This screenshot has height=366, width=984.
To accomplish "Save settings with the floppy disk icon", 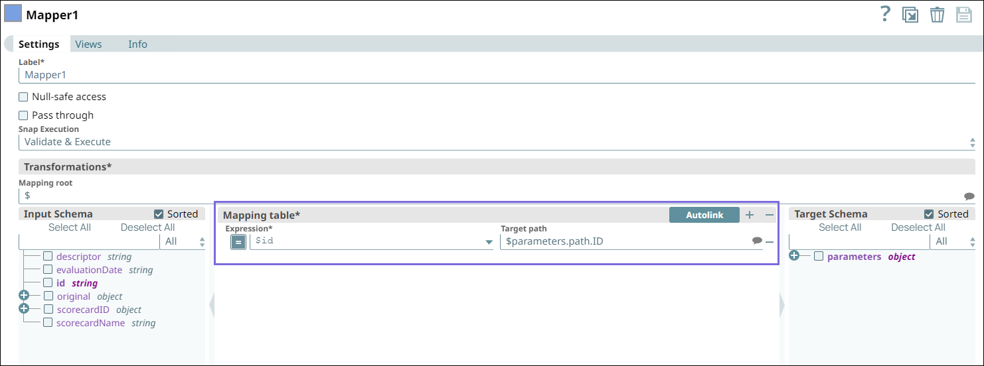I will [x=964, y=15].
